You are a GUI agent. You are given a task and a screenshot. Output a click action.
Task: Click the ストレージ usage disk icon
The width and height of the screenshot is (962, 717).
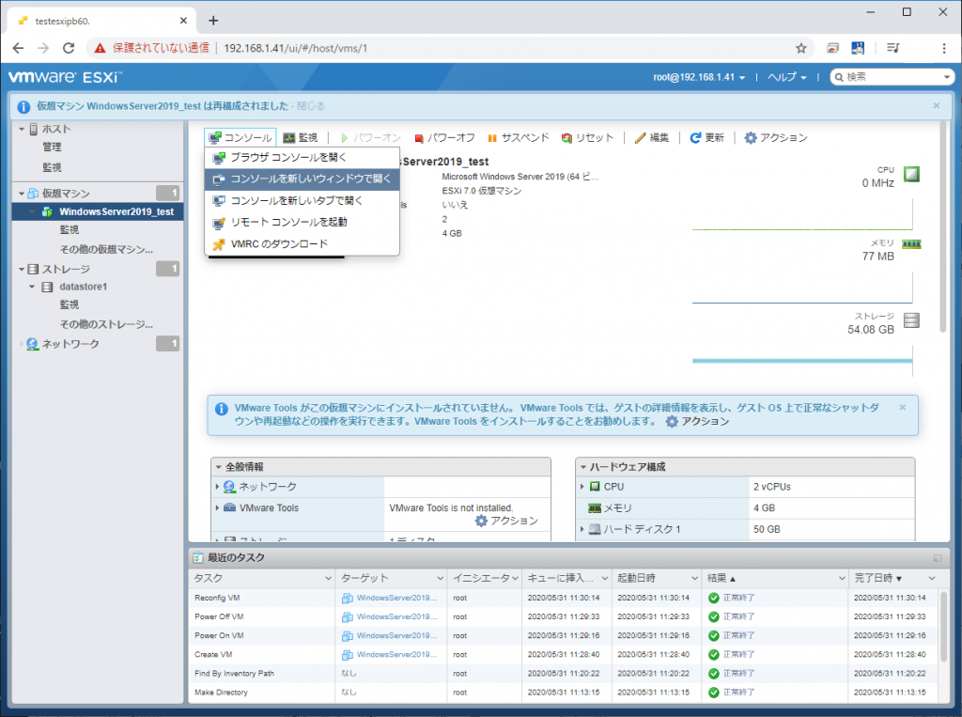911,320
